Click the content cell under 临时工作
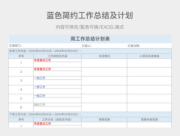The image size is (180, 136). coord(57,109)
